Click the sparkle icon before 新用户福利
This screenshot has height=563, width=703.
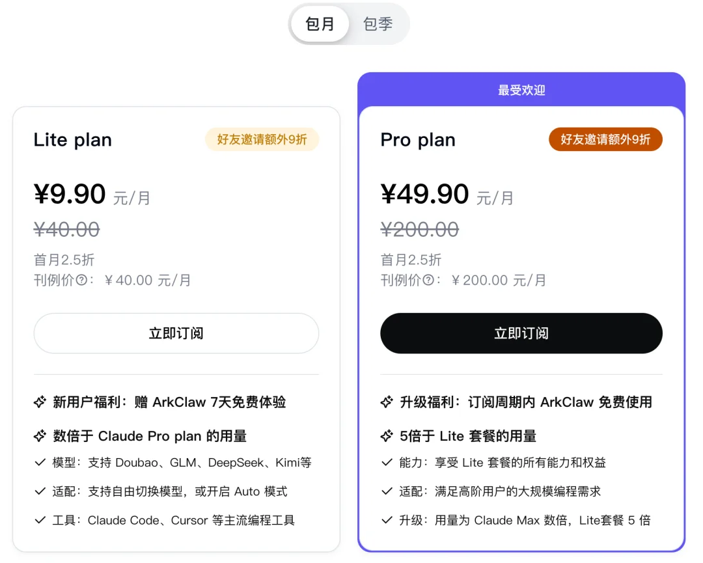point(40,402)
